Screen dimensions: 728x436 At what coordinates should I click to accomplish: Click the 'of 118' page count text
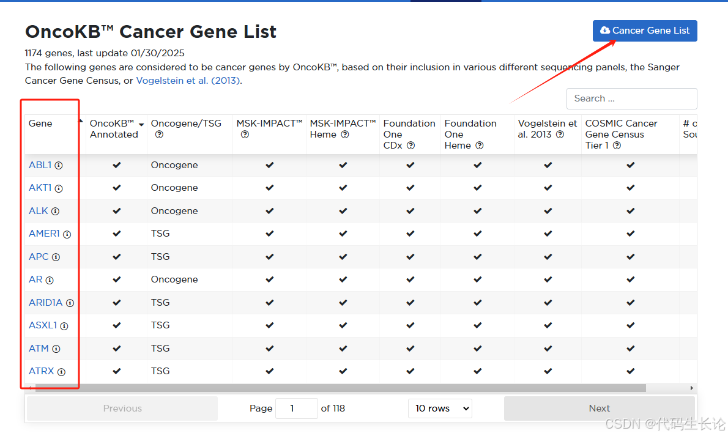click(333, 408)
